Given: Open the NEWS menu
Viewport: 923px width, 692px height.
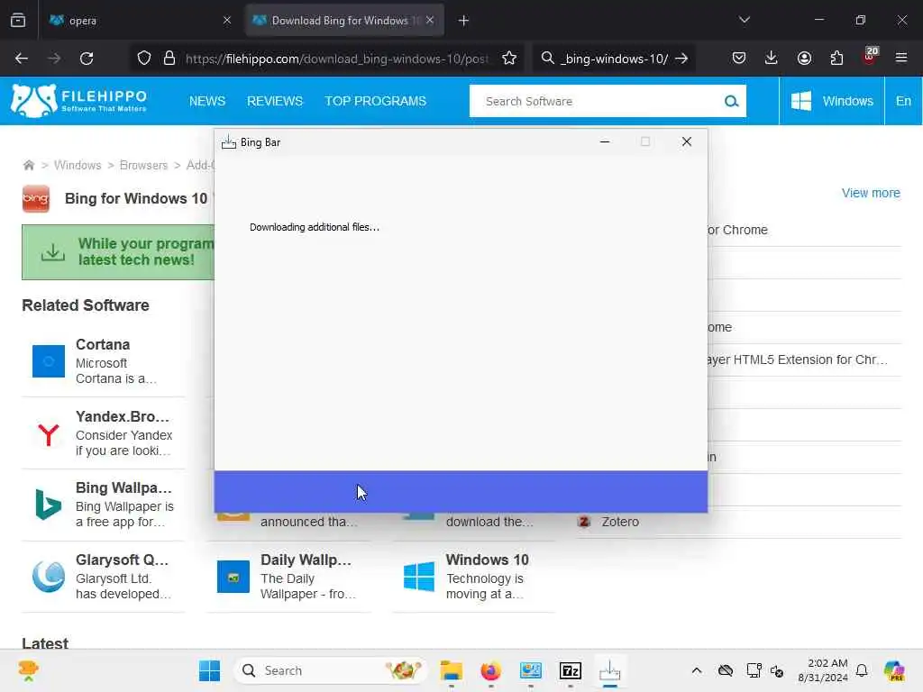Looking at the screenshot, I should tap(207, 101).
